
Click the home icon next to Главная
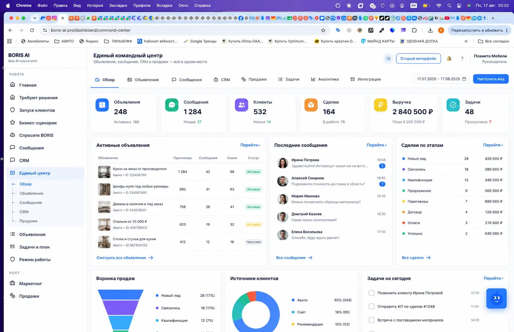click(12, 85)
